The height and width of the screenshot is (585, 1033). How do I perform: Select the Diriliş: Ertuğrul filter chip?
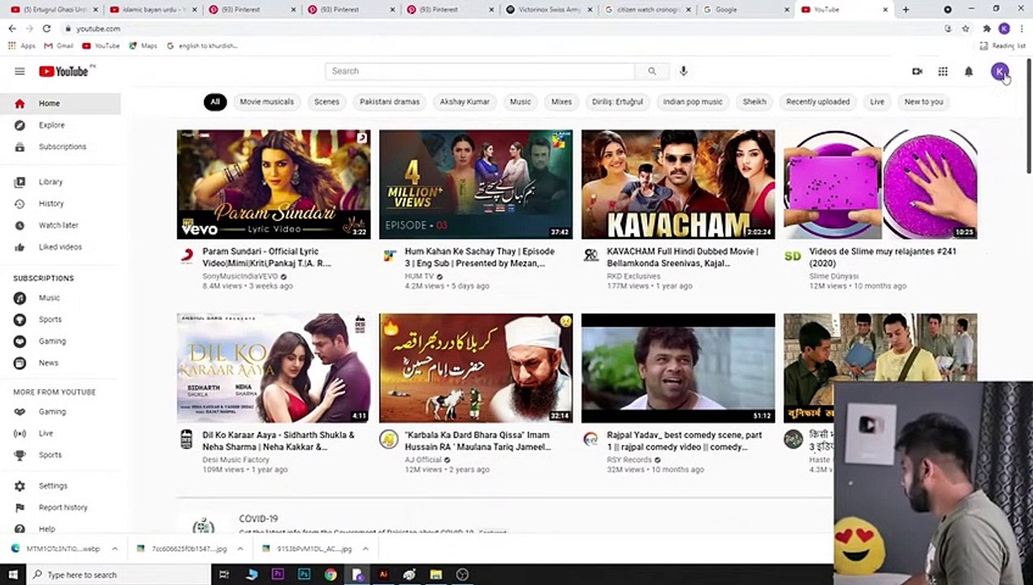click(617, 102)
